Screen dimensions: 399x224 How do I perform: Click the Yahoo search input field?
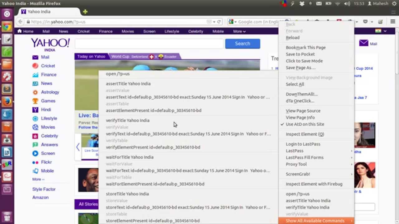pyautogui.click(x=149, y=44)
